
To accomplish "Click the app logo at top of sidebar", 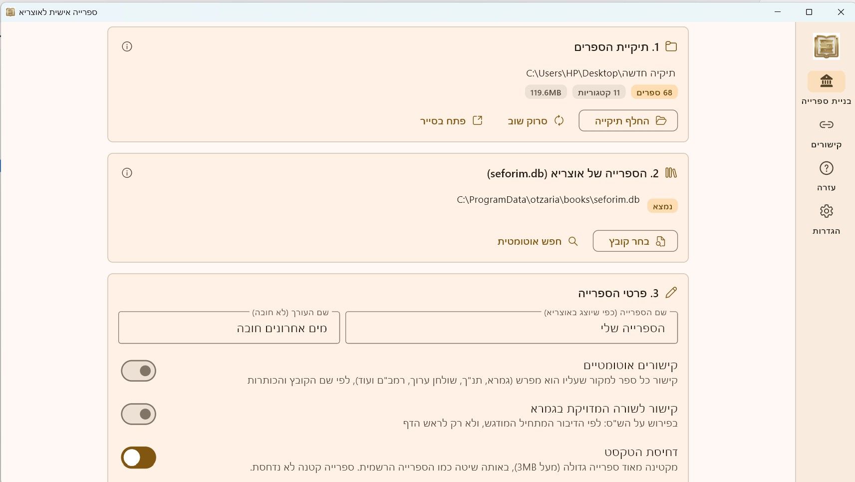I will [826, 46].
